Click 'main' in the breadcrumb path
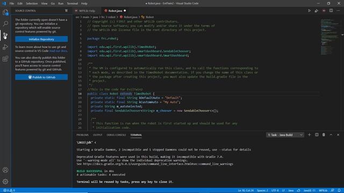This screenshot has width=344, height=193. coord(86,17)
